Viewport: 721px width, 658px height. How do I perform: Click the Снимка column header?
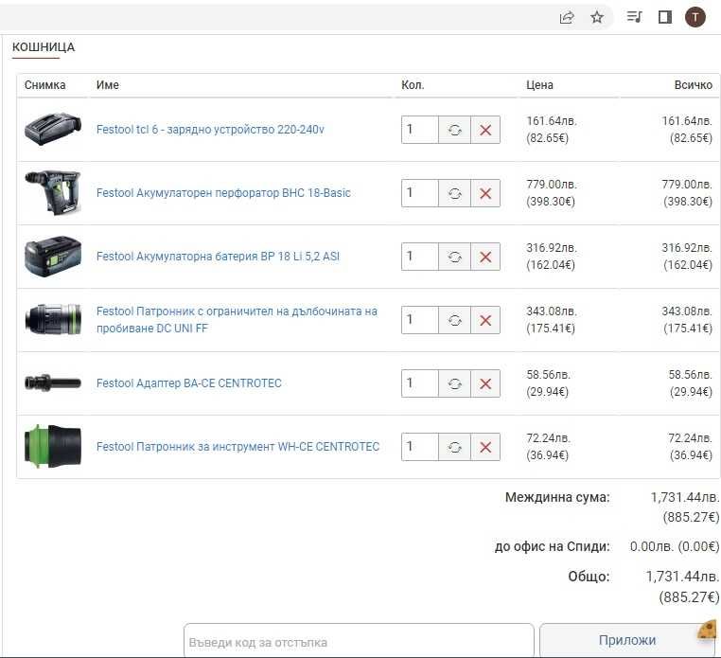[x=45, y=85]
